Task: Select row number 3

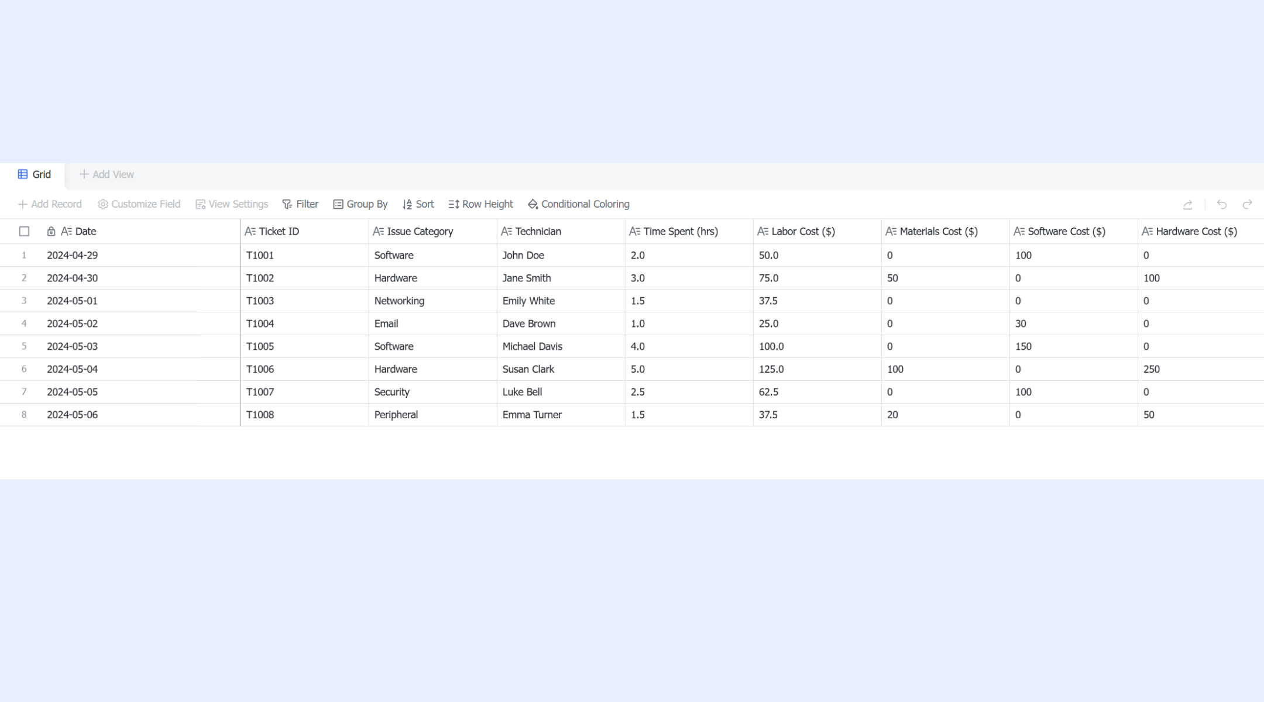Action: 24,301
